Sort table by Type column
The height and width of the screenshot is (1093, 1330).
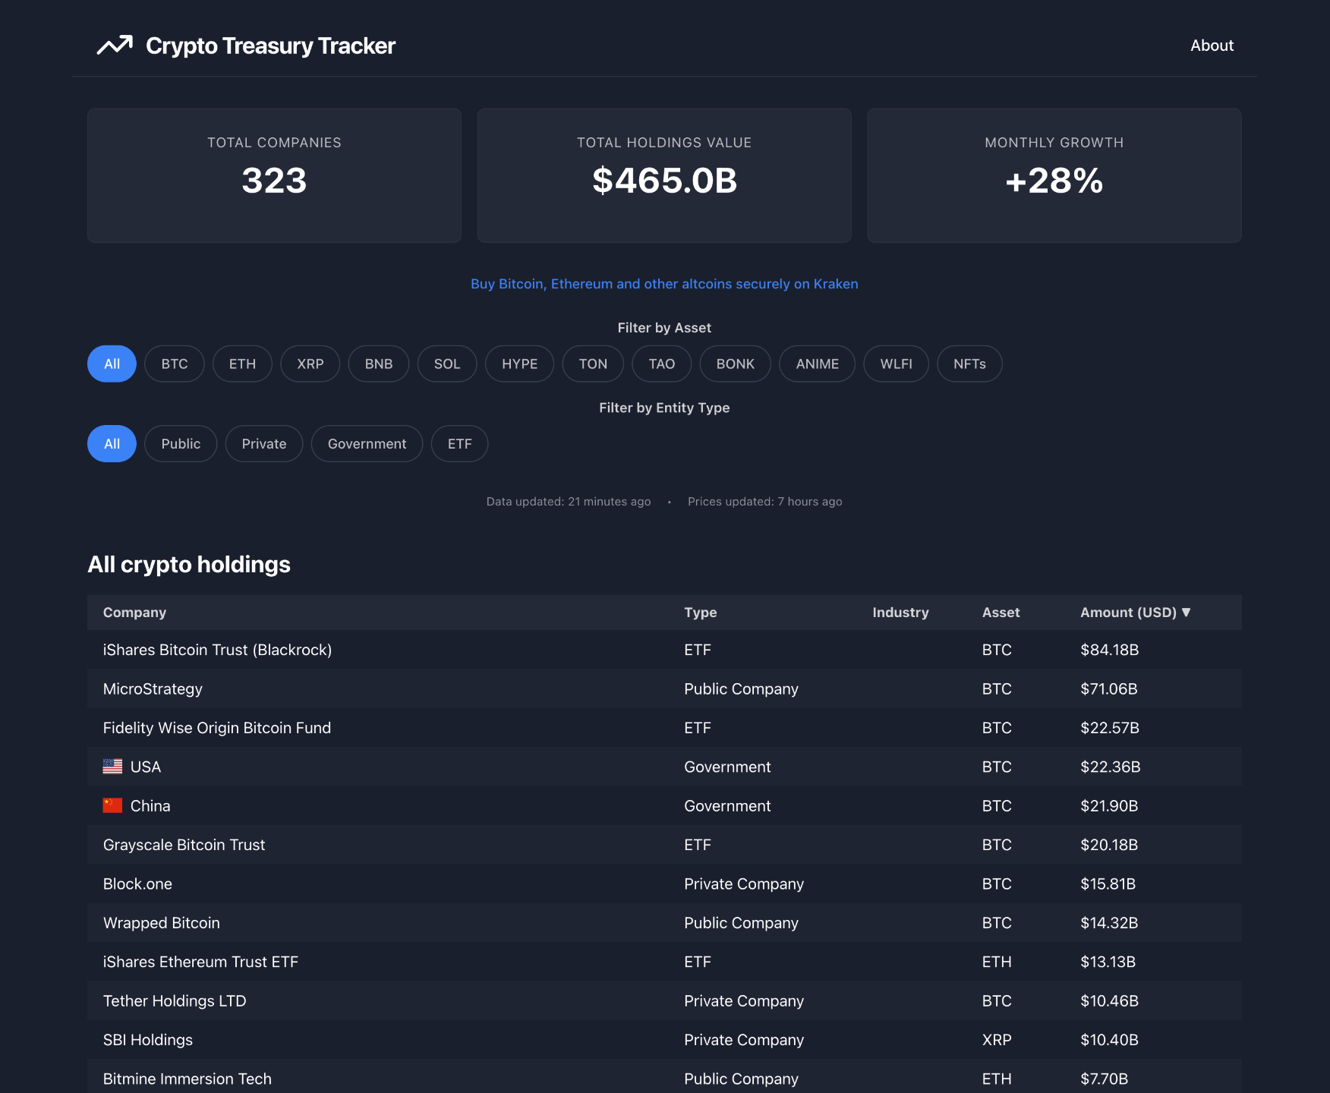pyautogui.click(x=700, y=612)
